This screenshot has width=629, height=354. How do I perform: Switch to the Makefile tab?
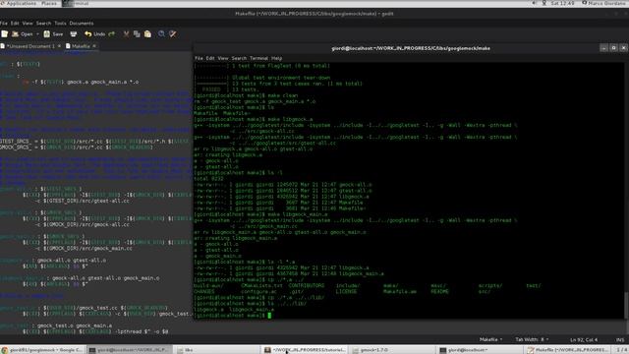point(81,46)
